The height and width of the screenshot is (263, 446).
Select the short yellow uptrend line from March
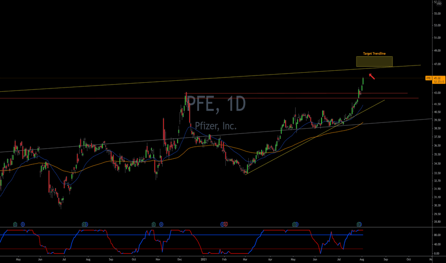pos(315,137)
